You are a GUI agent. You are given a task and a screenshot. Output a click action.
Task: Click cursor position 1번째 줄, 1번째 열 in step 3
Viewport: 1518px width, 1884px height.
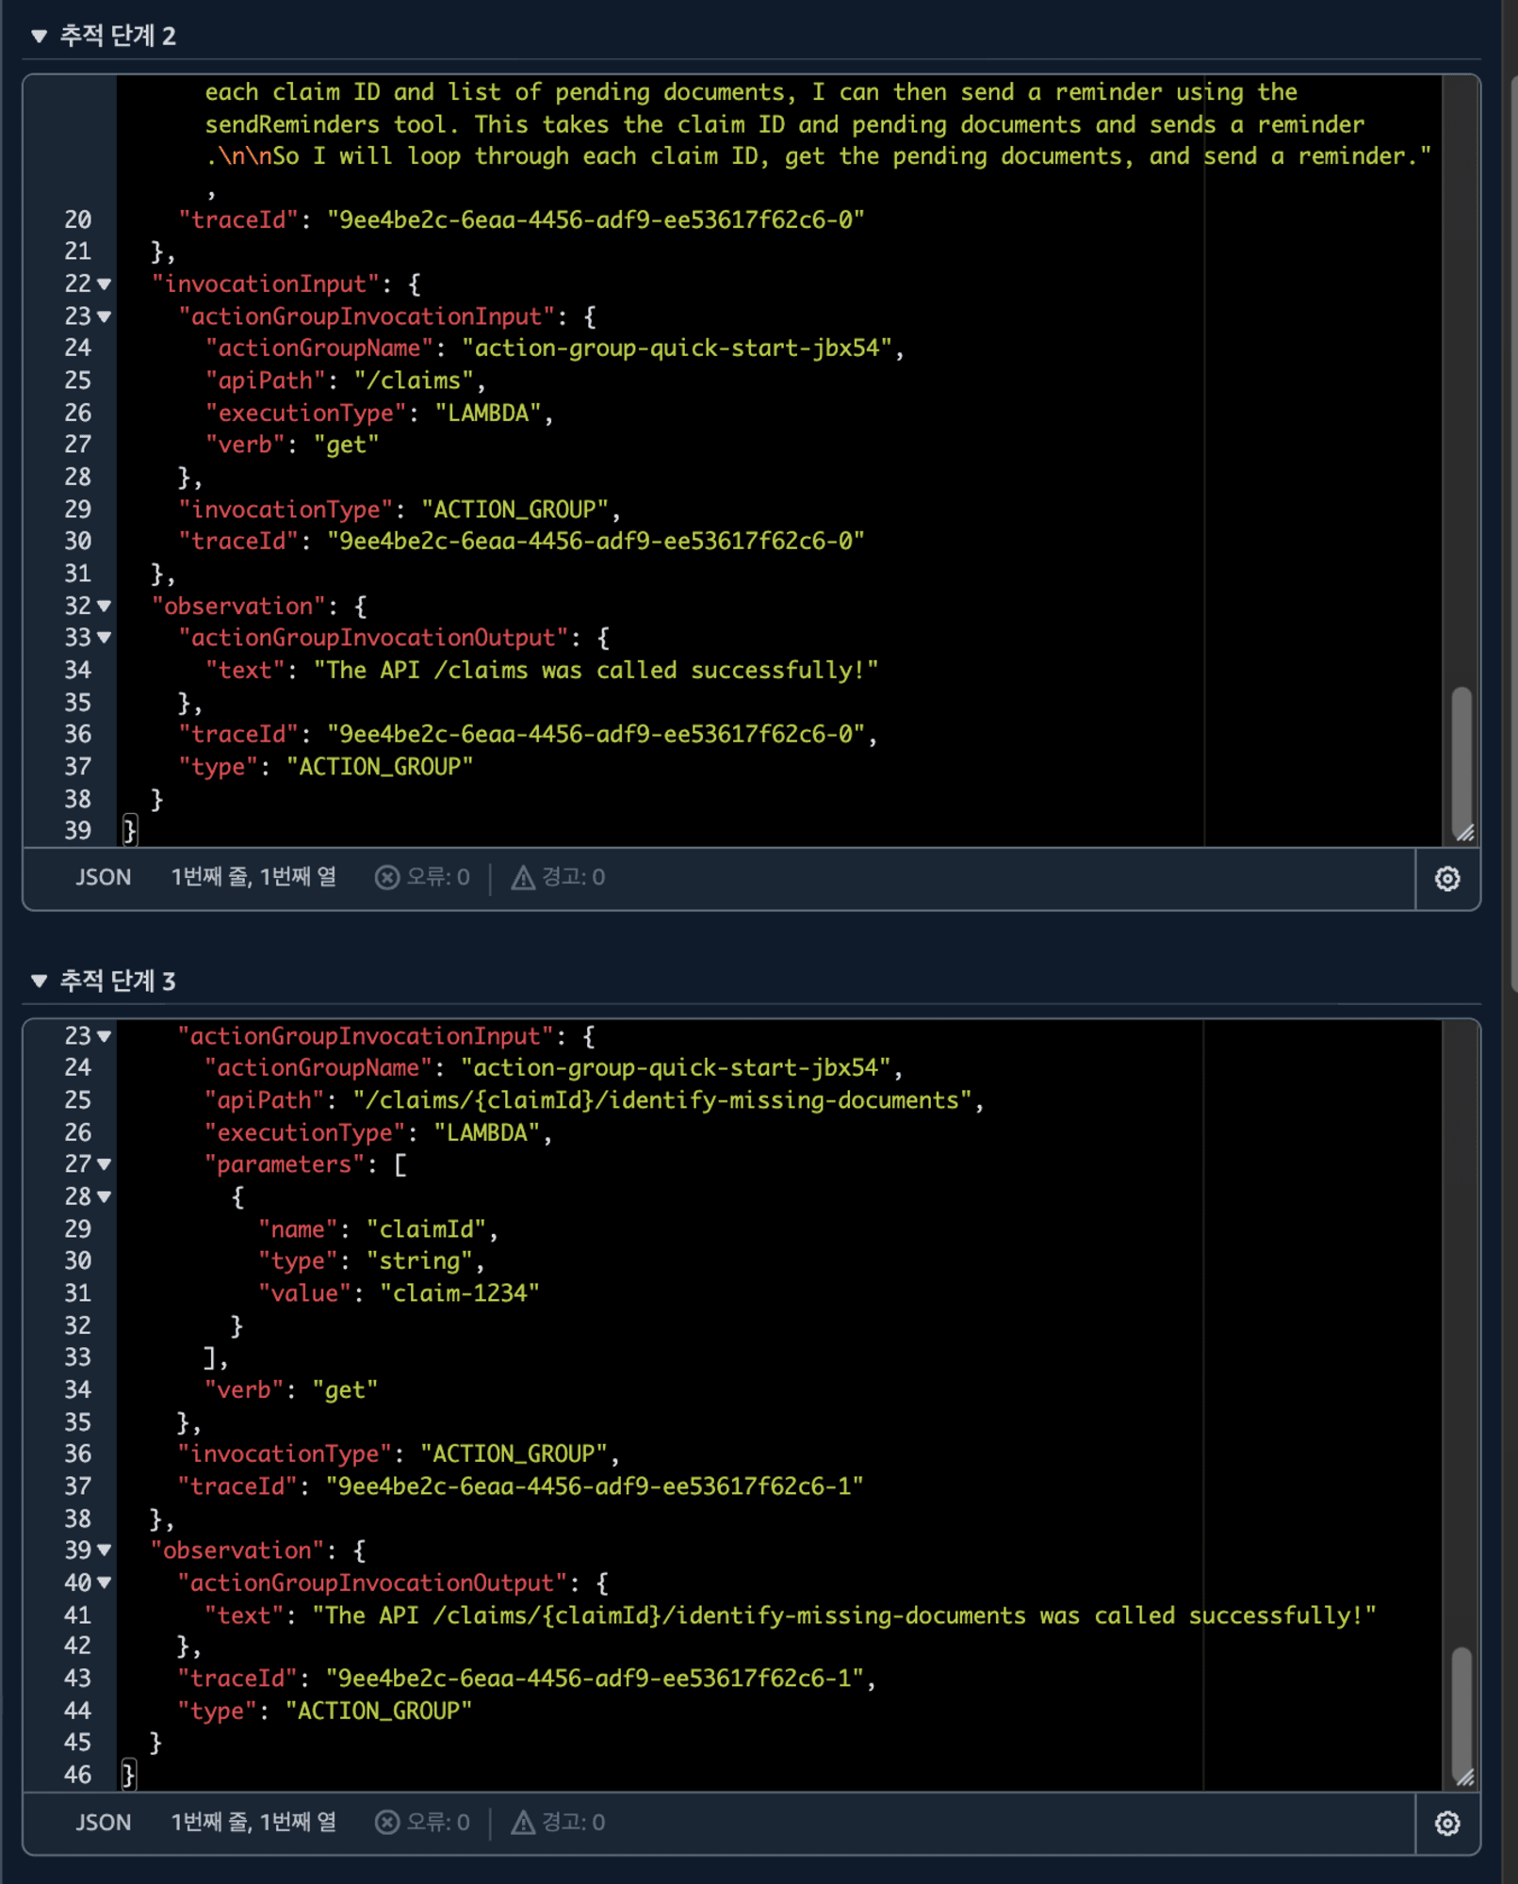click(253, 1823)
